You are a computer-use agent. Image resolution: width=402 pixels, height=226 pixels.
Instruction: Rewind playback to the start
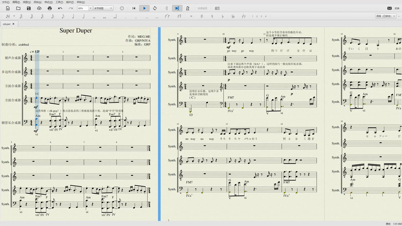point(134,8)
